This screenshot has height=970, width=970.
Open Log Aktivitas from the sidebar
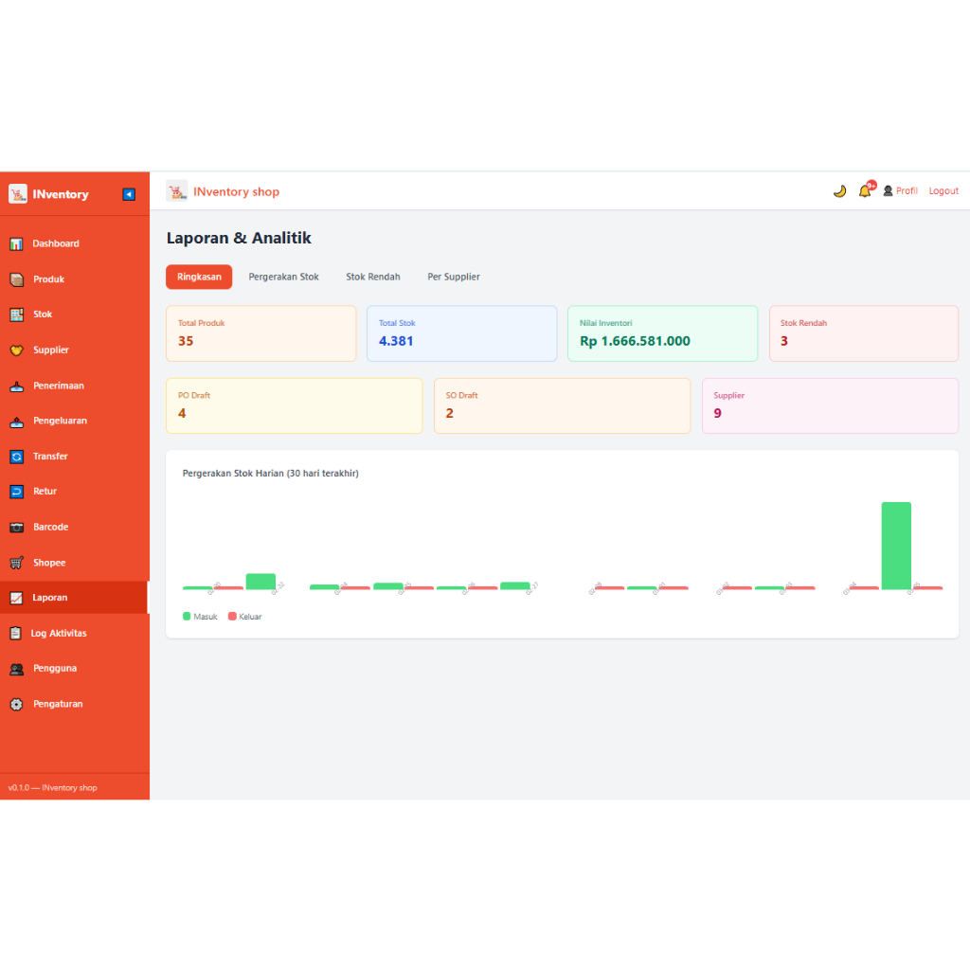pos(74,634)
